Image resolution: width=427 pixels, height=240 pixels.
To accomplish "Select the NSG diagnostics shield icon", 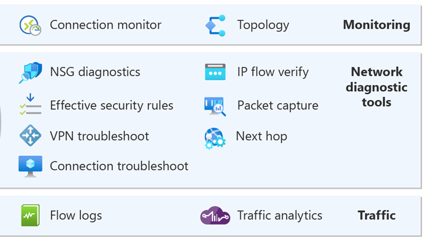I will tap(30, 72).
